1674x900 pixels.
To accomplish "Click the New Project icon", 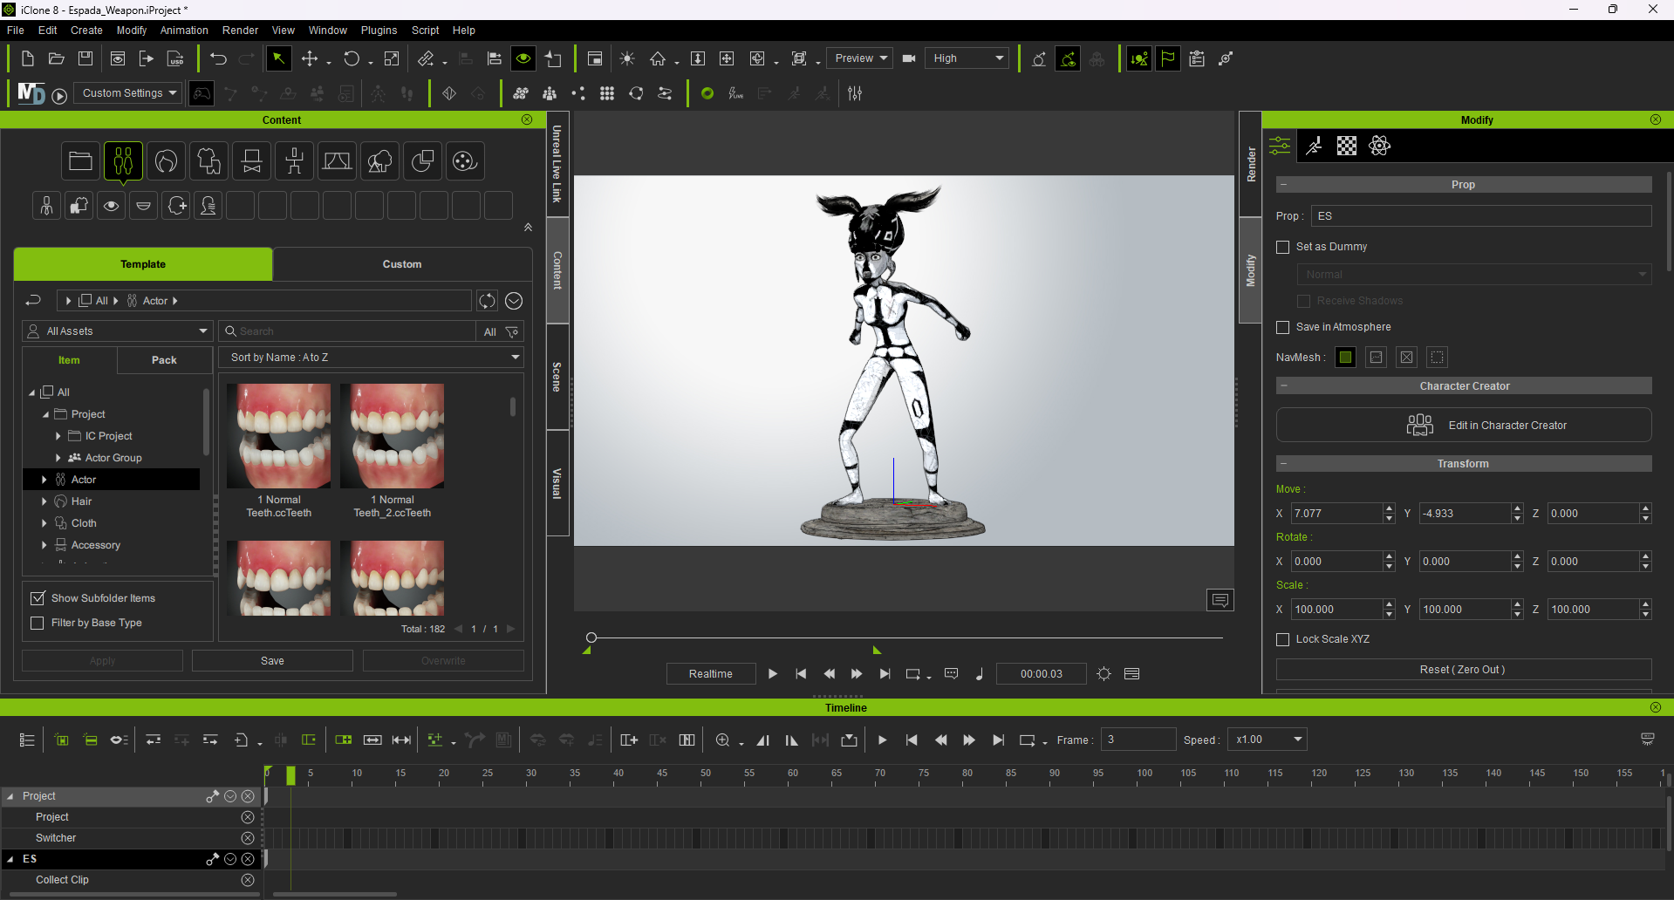I will (27, 58).
